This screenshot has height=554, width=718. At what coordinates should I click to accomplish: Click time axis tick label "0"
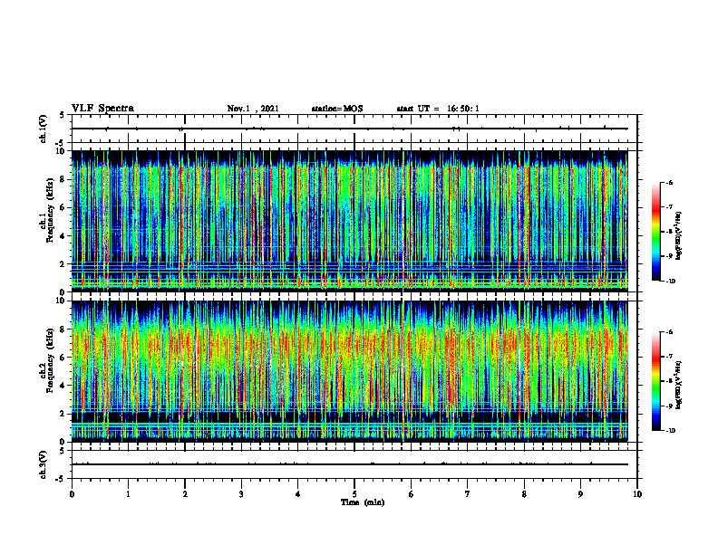[x=72, y=494]
